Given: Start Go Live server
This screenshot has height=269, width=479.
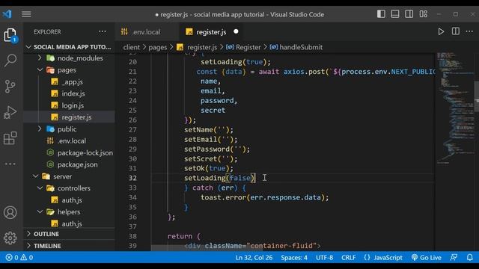Looking at the screenshot, I should click(426, 257).
